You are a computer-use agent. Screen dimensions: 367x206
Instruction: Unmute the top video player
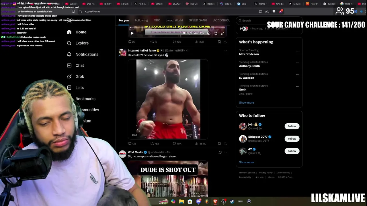point(202,33)
